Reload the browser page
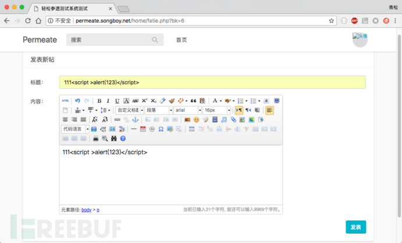This screenshot has height=243, width=402. 28,21
